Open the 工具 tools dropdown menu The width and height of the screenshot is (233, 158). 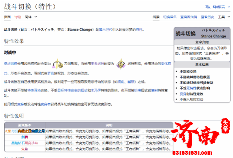click(x=221, y=17)
